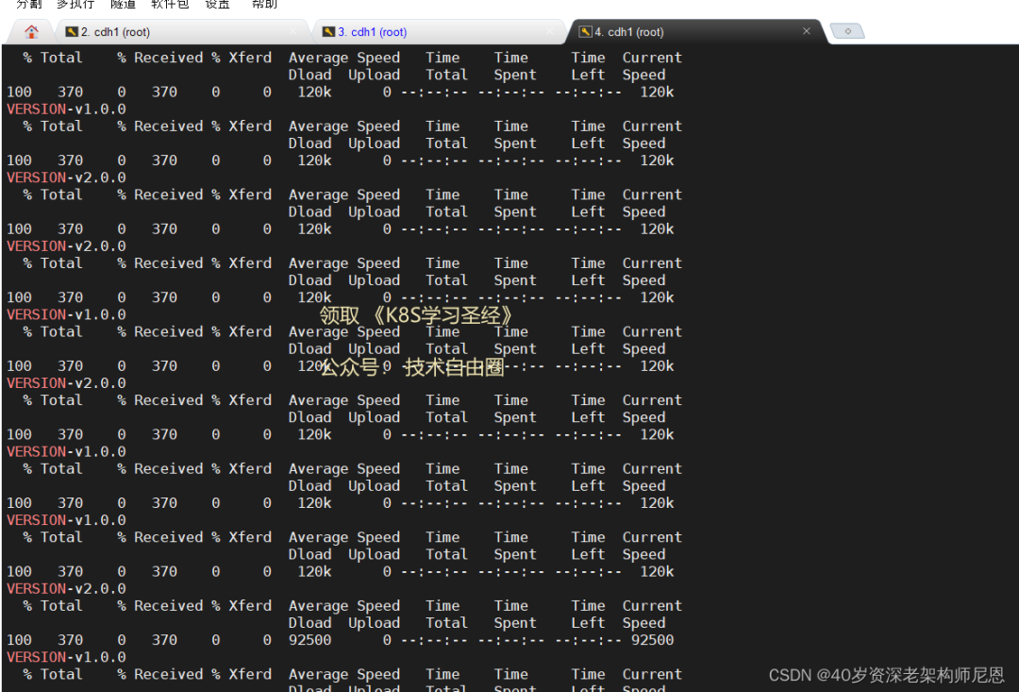Close tab 4. cdh1 (root)
Image resolution: width=1019 pixels, height=692 pixels.
tap(806, 30)
